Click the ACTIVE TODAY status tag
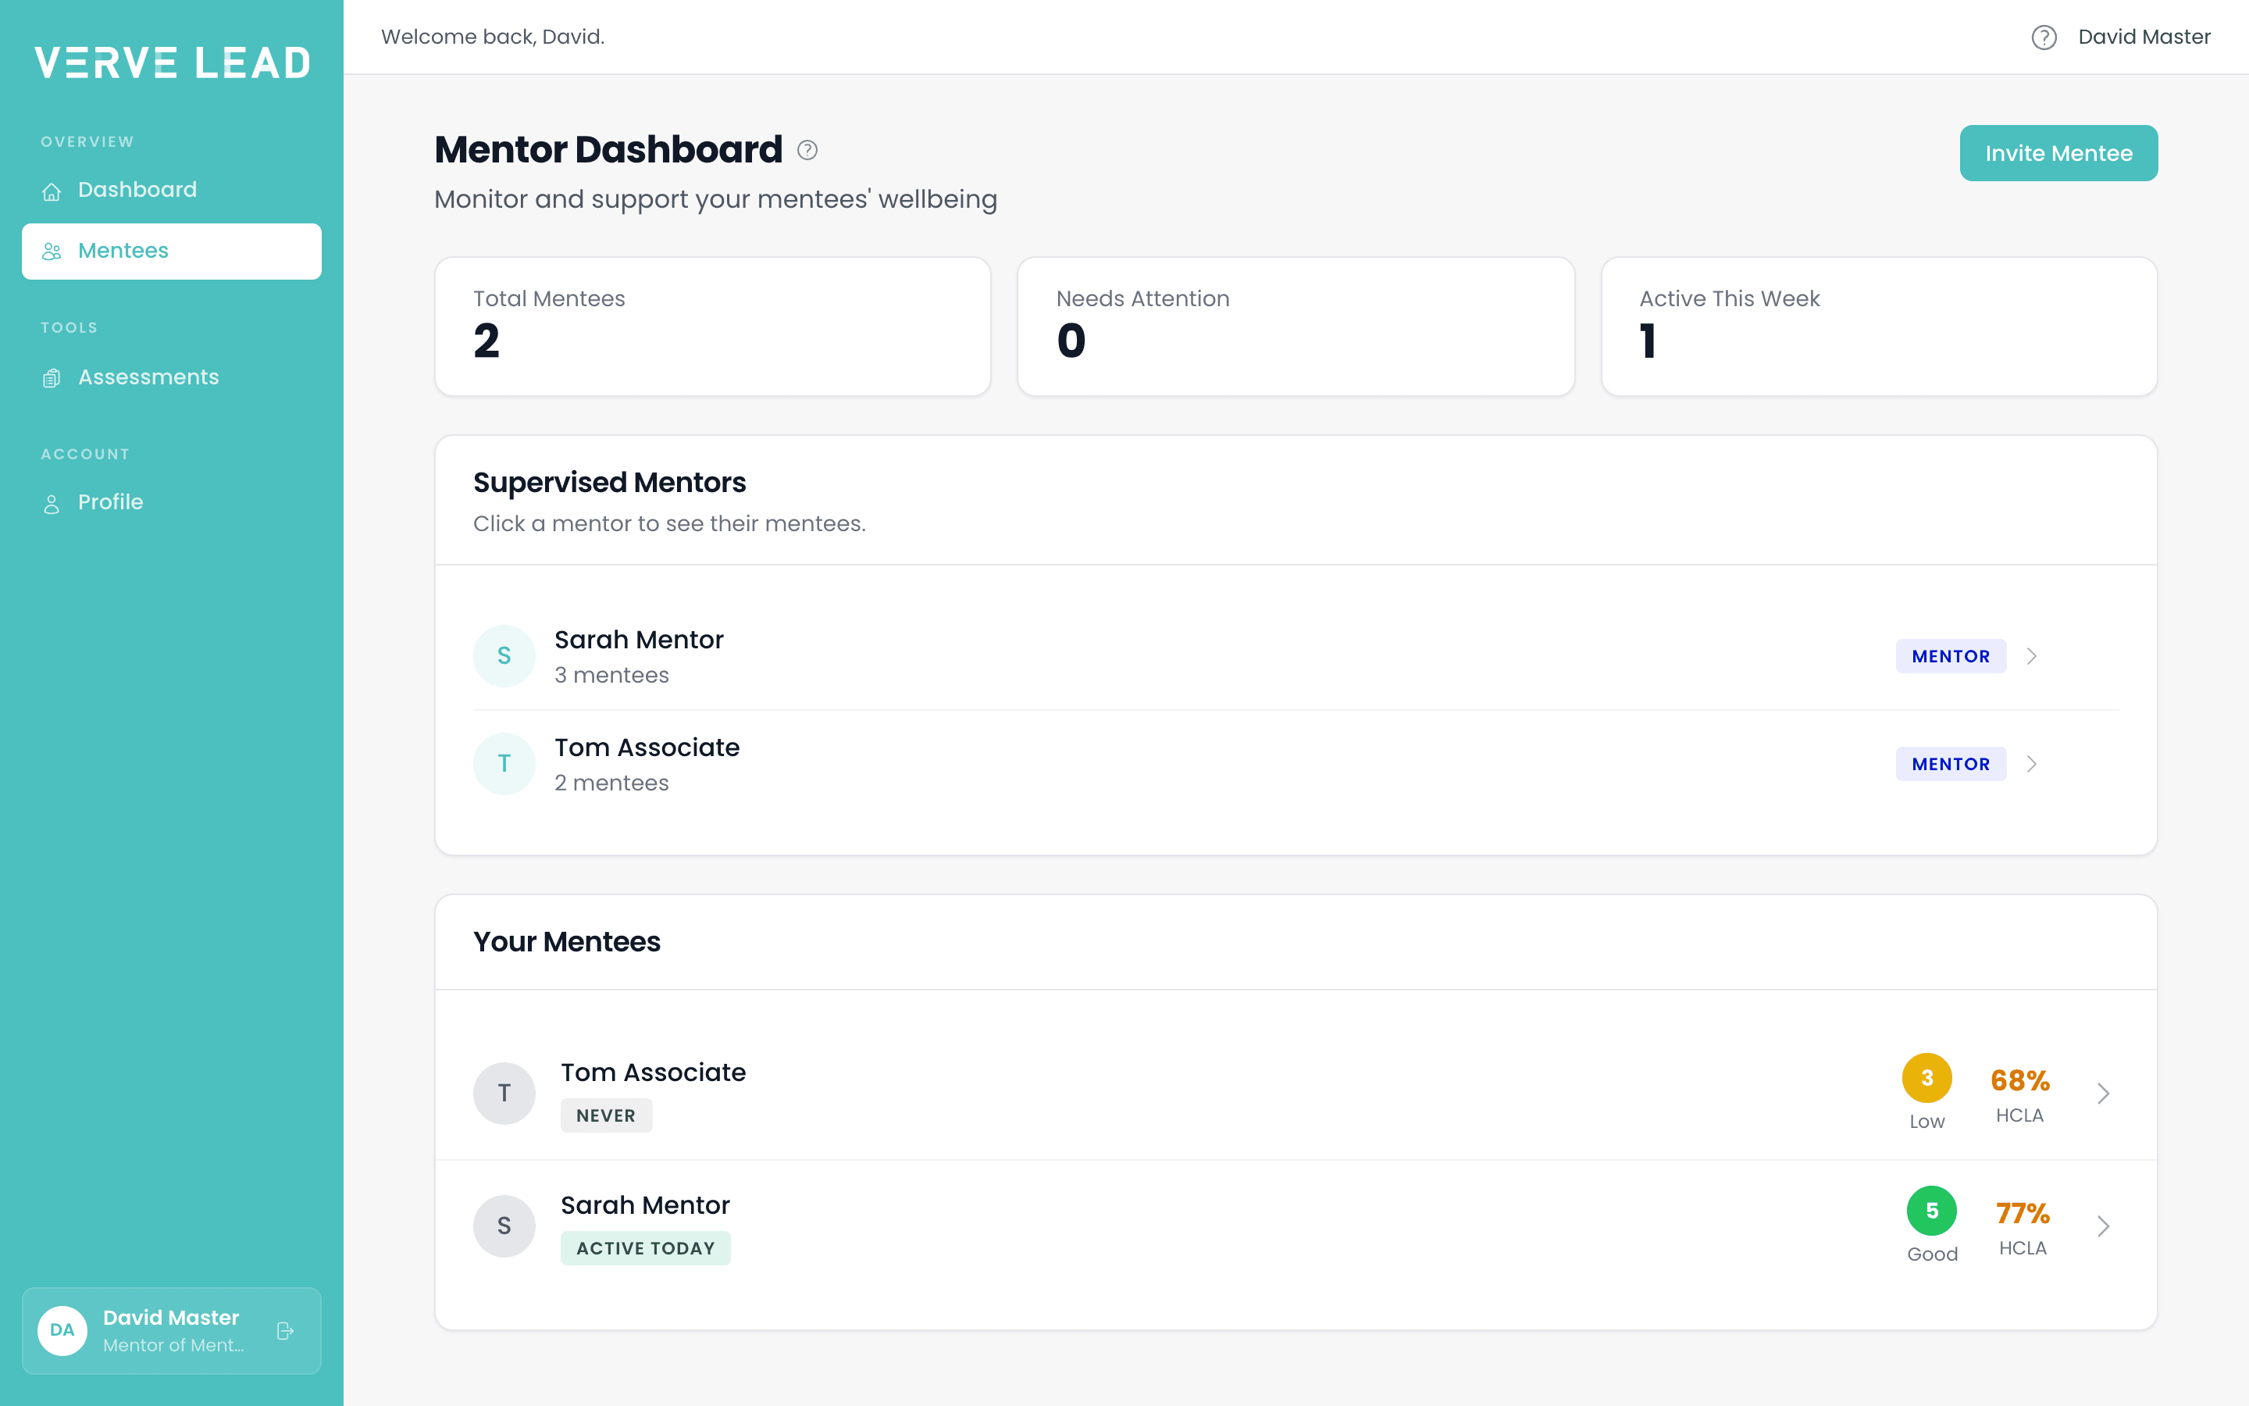2249x1406 pixels. click(646, 1249)
